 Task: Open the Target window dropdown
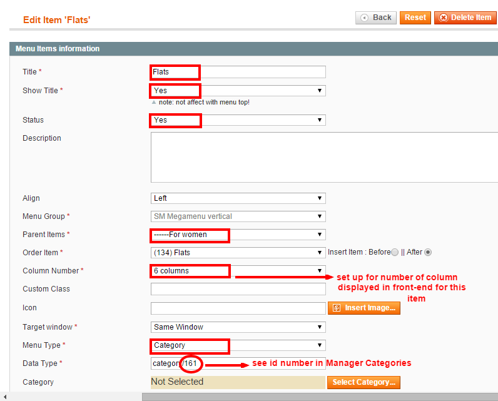pos(238,327)
